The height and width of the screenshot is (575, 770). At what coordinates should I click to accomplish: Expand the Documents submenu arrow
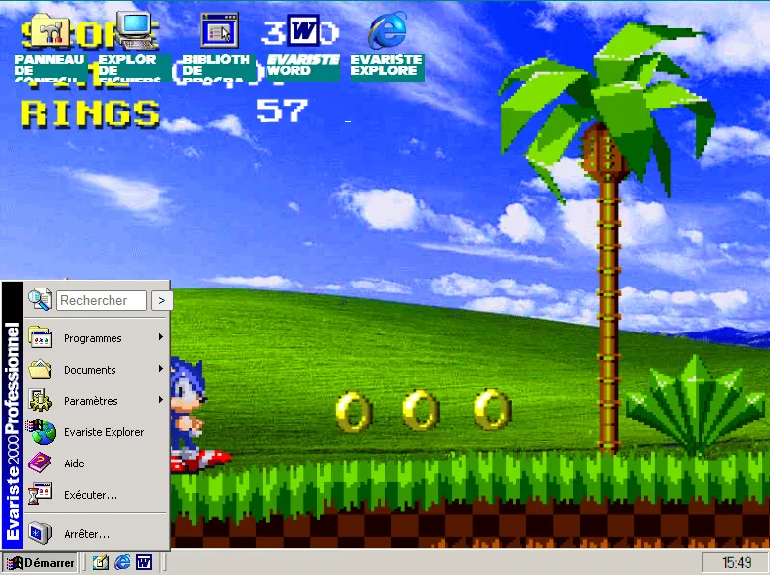coord(161,369)
